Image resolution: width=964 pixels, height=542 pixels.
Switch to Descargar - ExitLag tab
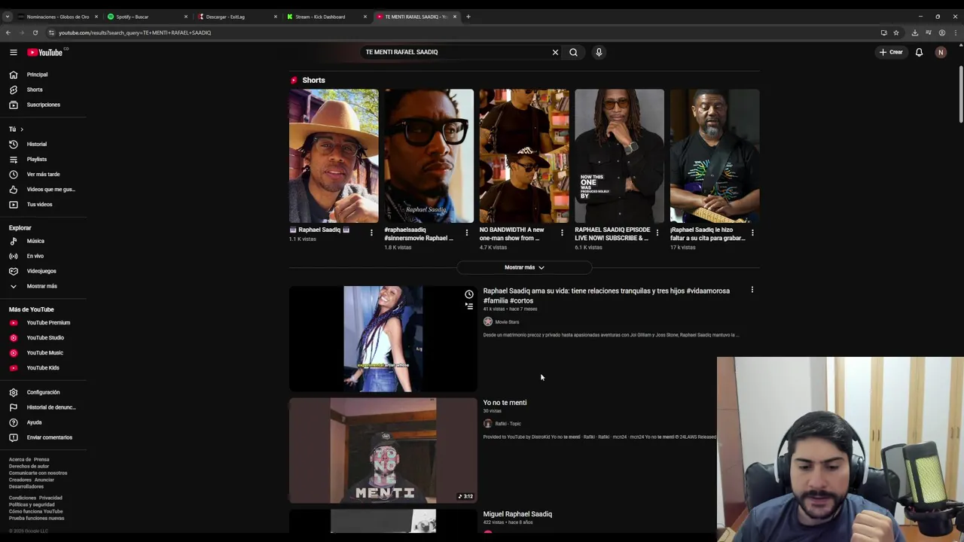236,17
